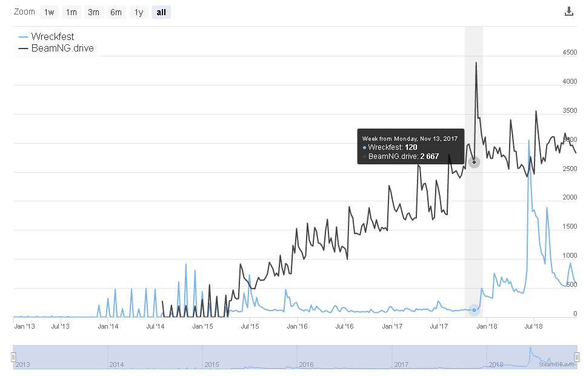Toggle the BeamNG.drive series in legend

coord(56,49)
